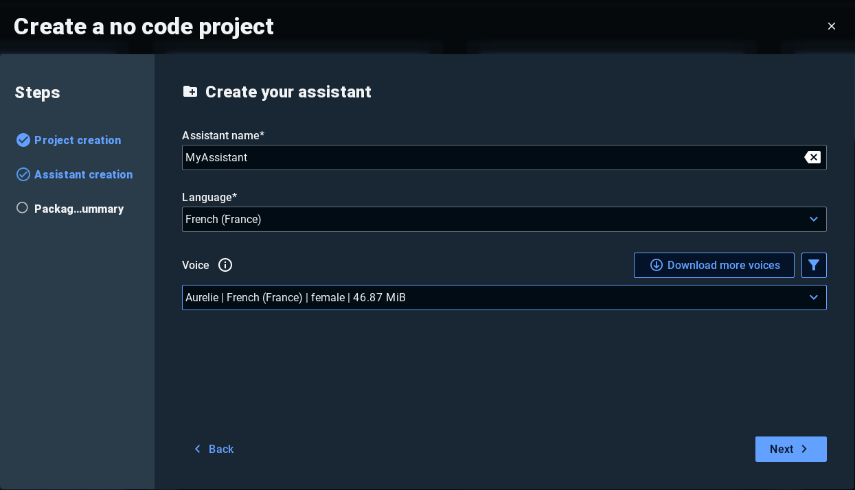Viewport: 855px width, 490px height.
Task: Expand the Voice selection dropdown arrow
Action: 814,297
